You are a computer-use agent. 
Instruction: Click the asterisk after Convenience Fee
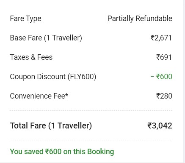coord(66,95)
